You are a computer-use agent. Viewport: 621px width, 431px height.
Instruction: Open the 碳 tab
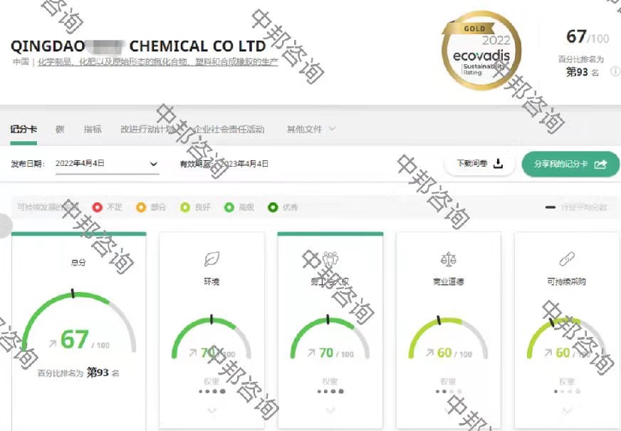point(60,129)
